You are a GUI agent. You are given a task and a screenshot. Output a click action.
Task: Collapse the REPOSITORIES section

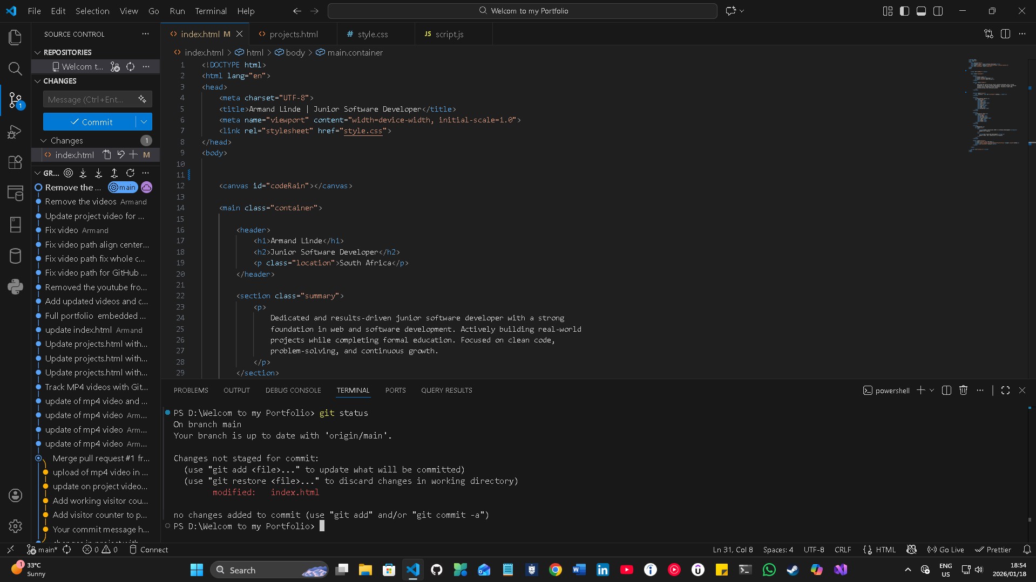coord(37,52)
